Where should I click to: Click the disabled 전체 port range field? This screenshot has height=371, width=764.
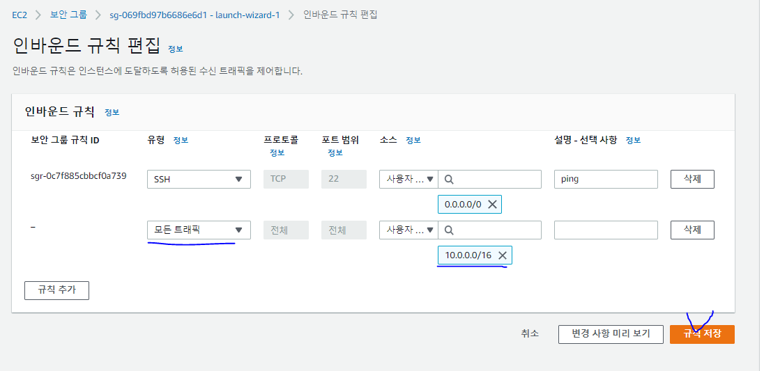[344, 230]
